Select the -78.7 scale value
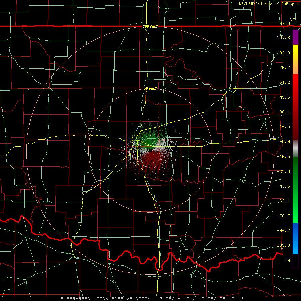 [x=283, y=216]
